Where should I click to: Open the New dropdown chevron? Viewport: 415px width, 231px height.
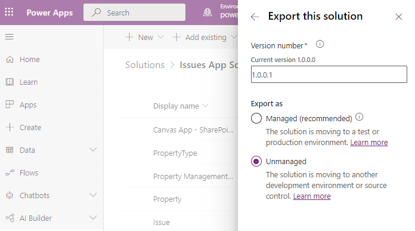(160, 37)
